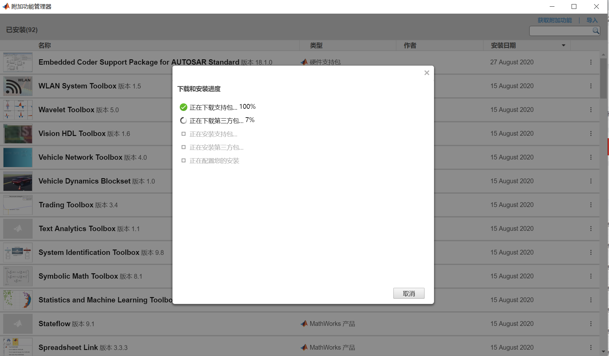Click the Vision HDL Toolbox thumbnail icon
Screen dimensions: 609x356
tap(17, 133)
